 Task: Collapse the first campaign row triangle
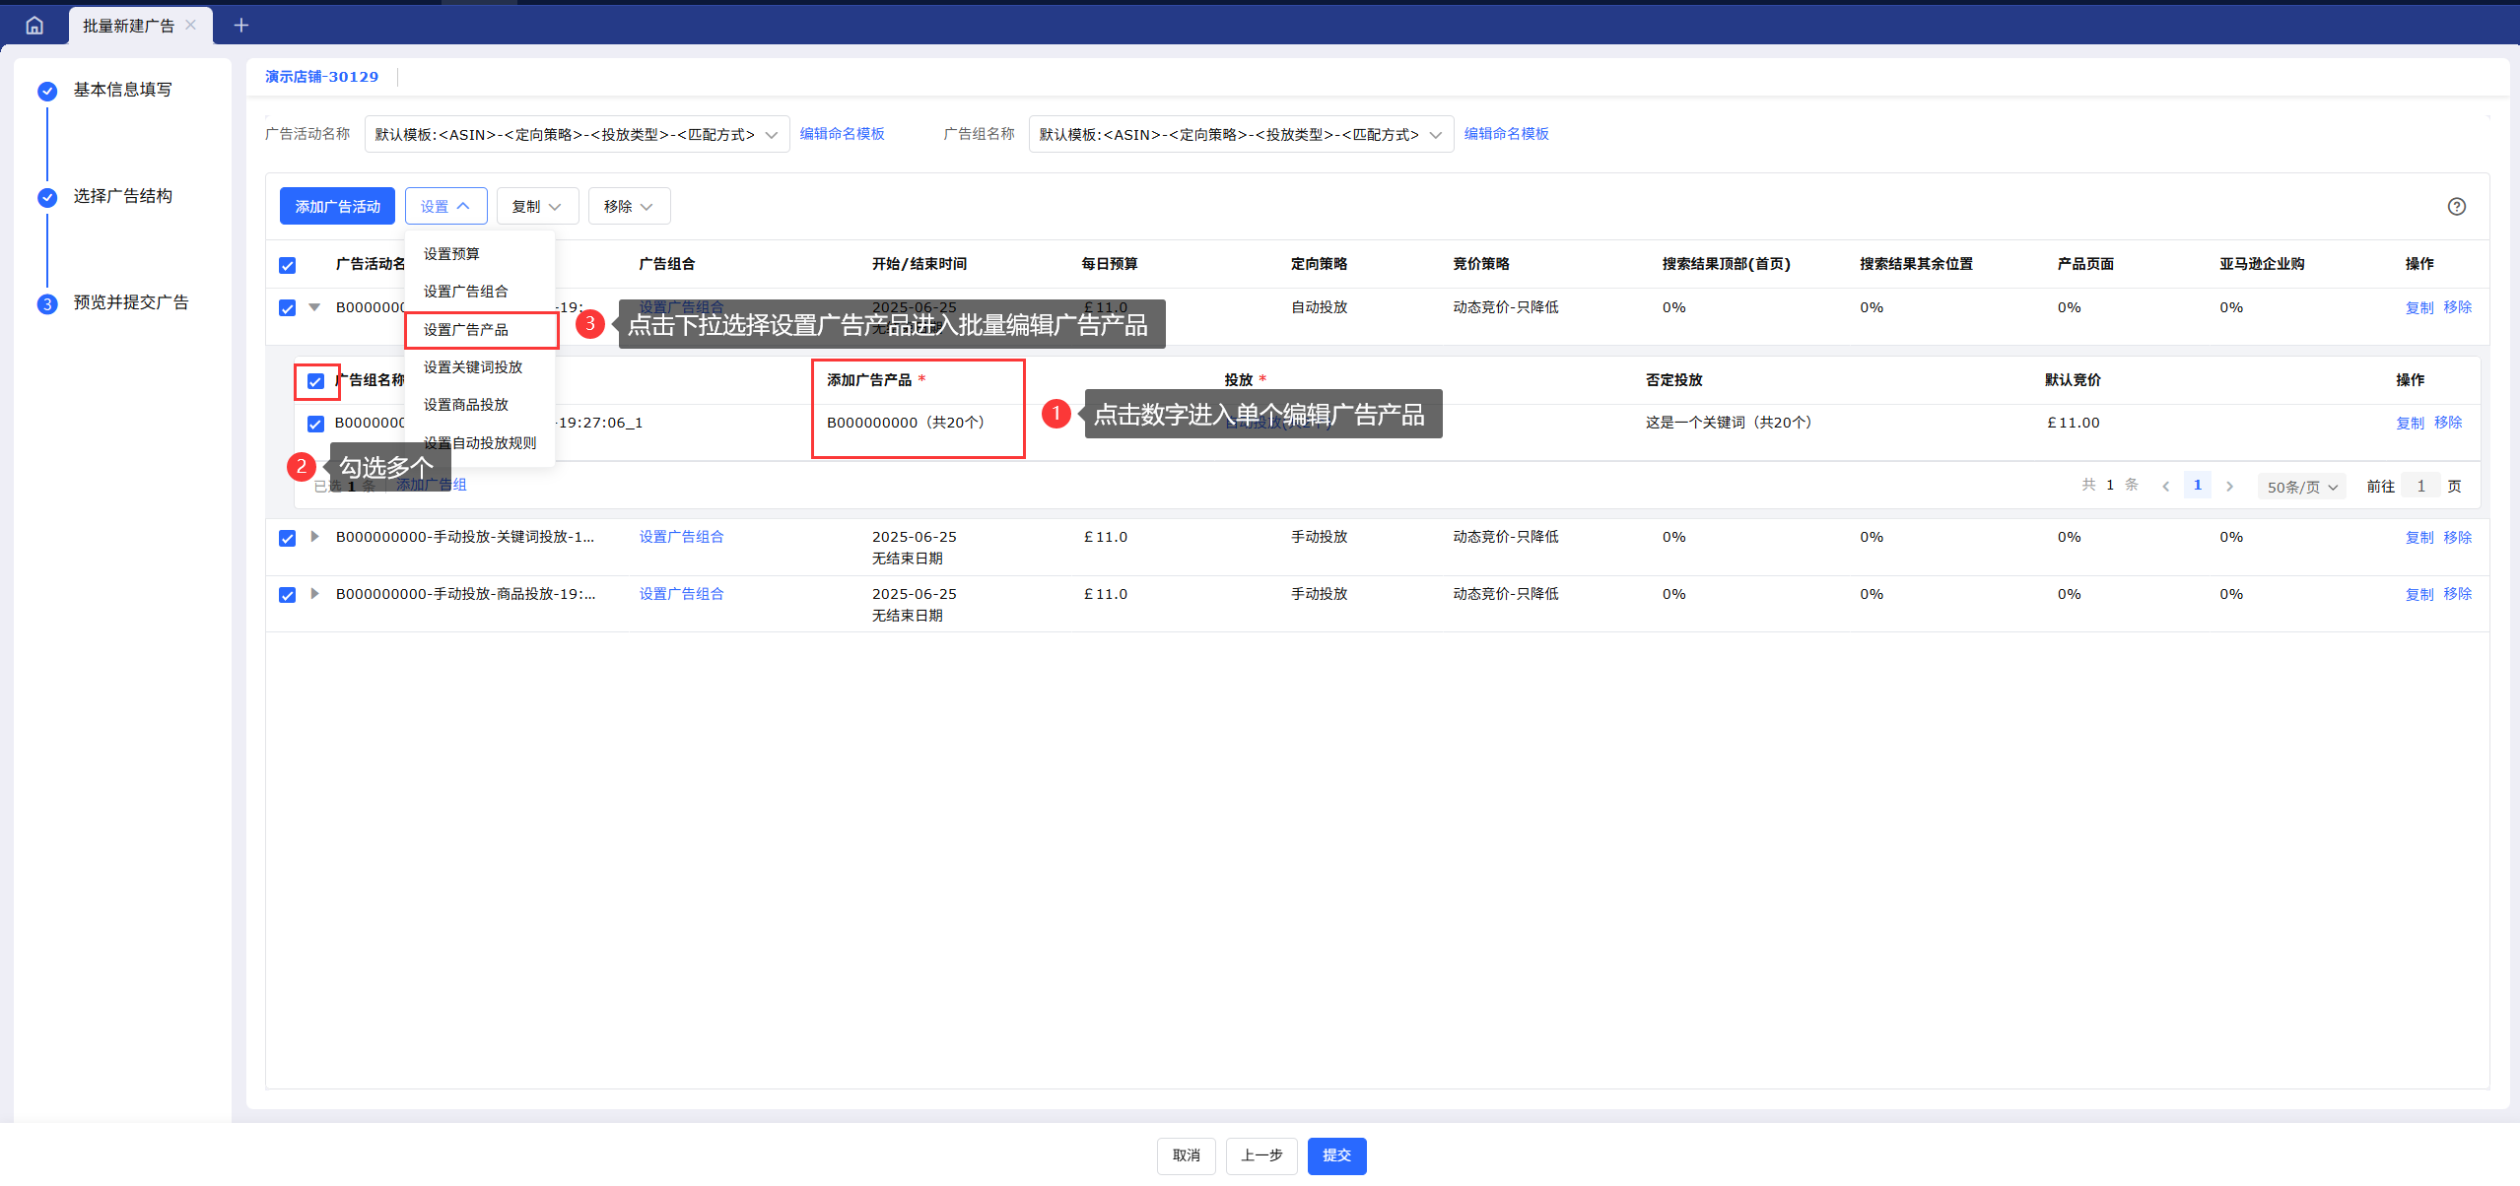(x=314, y=307)
